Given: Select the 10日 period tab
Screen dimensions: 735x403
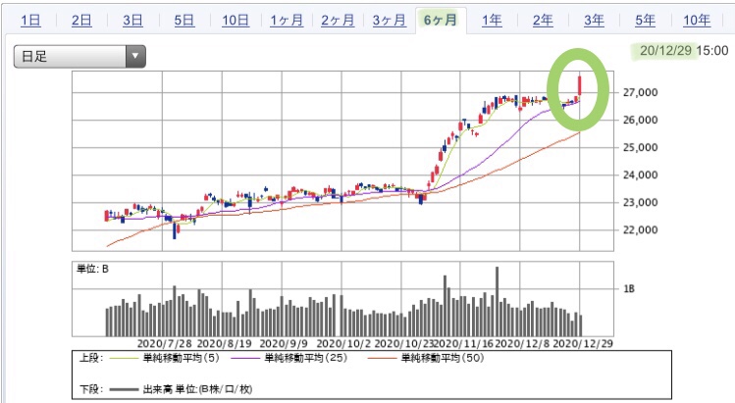Looking at the screenshot, I should coord(236,21).
